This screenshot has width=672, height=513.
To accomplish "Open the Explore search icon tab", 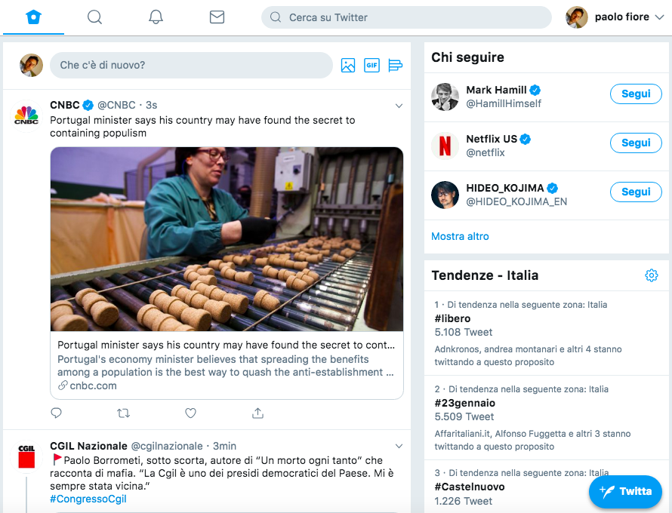I will 94,17.
